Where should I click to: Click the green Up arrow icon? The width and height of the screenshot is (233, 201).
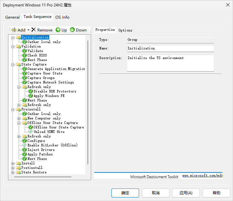(x=58, y=30)
